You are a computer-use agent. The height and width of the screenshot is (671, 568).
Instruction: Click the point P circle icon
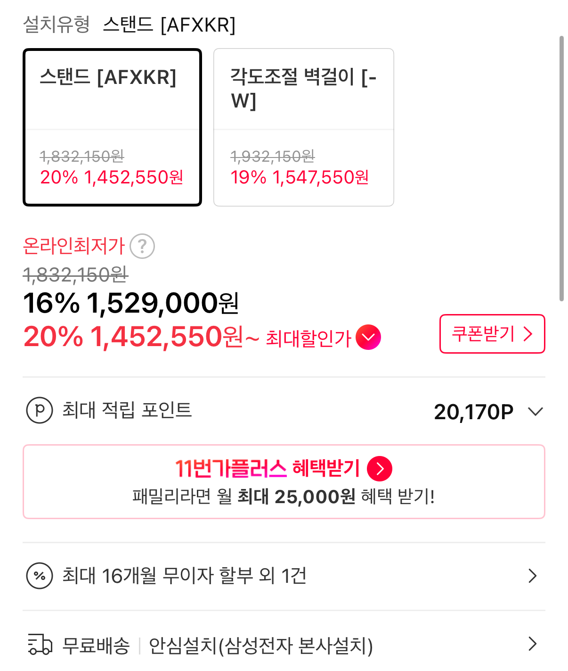[40, 410]
